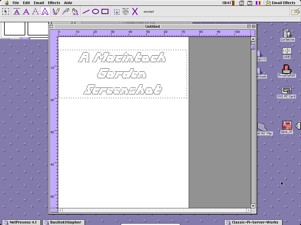Select the plain text A tool

(26, 12)
